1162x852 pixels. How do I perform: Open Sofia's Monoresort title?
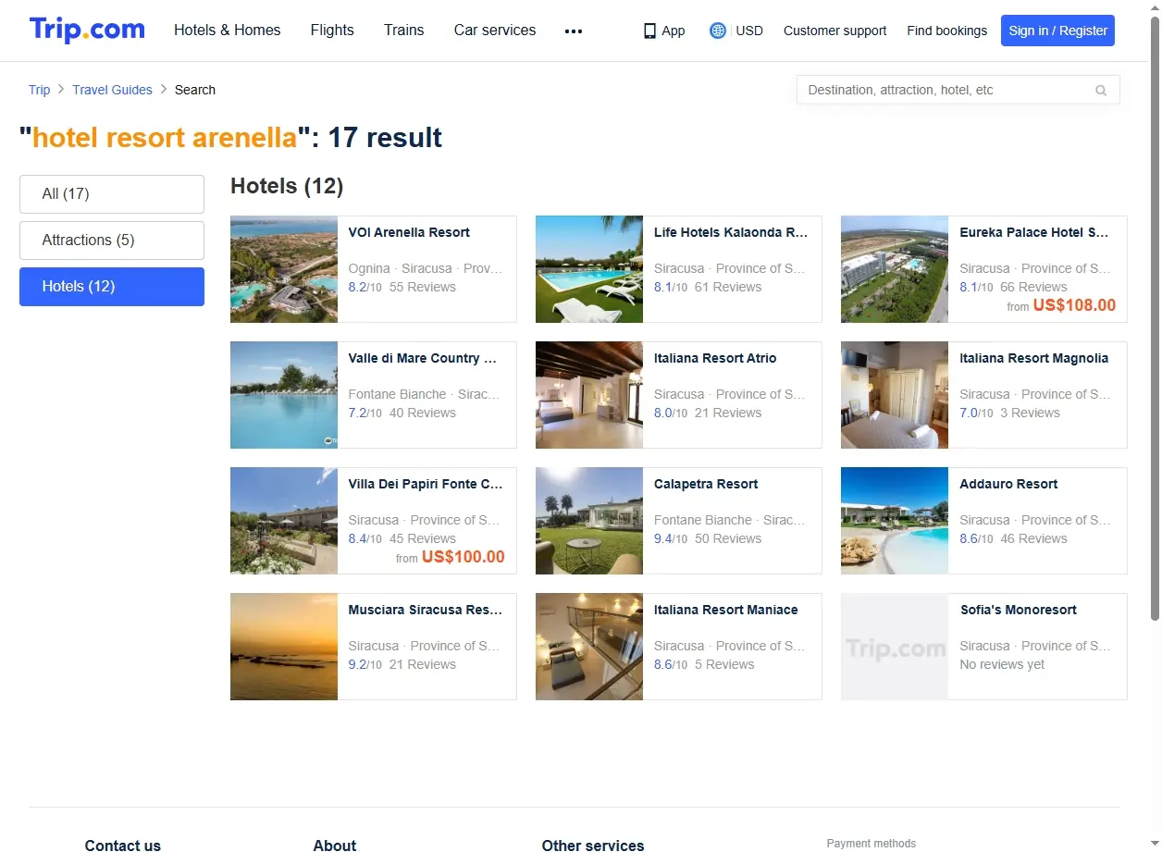point(1018,610)
